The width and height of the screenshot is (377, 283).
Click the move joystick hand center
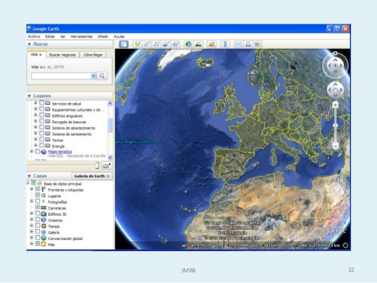336,90
